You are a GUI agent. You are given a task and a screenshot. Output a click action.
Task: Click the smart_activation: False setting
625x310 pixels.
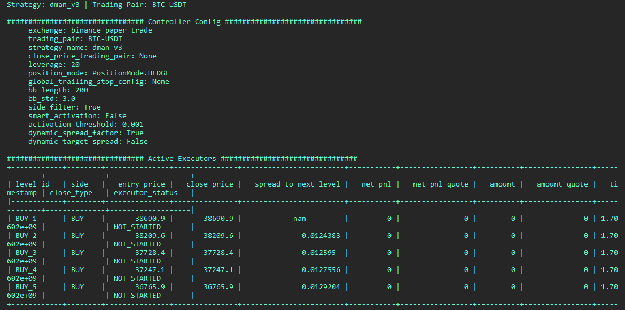tap(77, 116)
